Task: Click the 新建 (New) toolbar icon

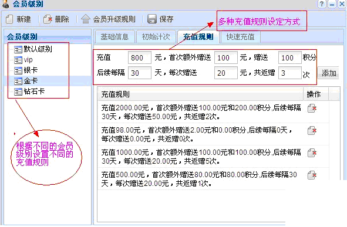Action: pos(9,19)
